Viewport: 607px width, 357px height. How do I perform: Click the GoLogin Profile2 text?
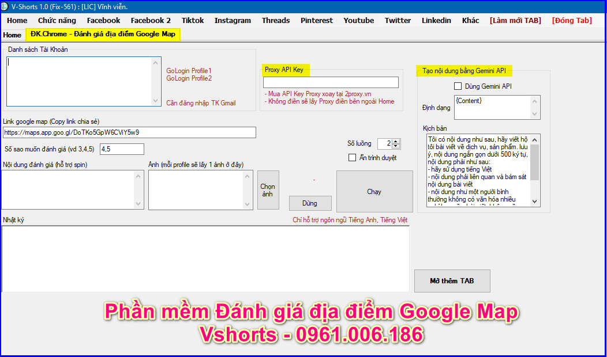189,78
